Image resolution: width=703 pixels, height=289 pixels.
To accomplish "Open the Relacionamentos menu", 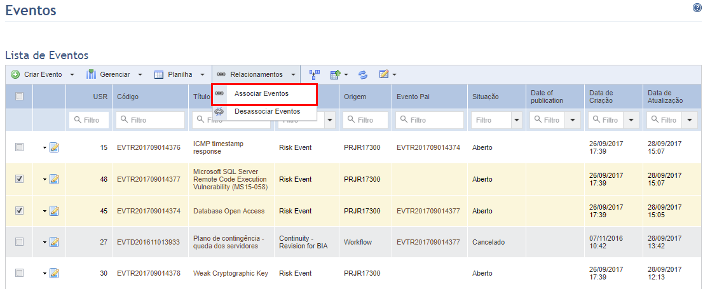I will [x=256, y=74].
